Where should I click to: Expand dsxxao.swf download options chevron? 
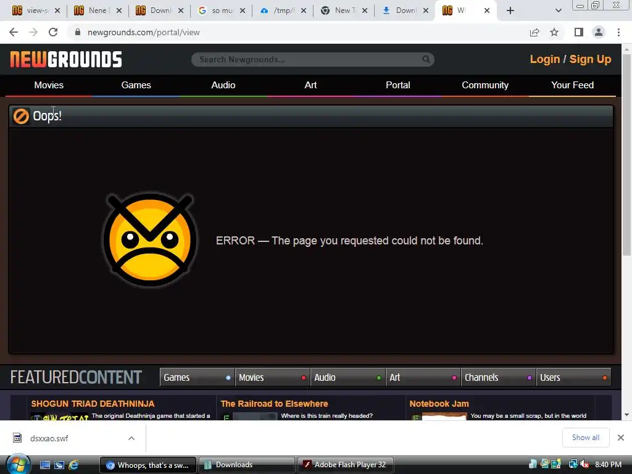point(131,438)
